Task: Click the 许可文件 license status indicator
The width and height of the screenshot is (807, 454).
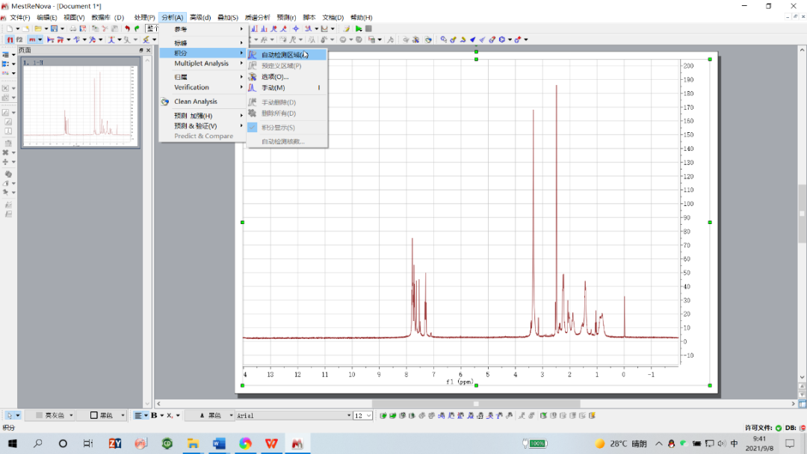Action: pyautogui.click(x=763, y=428)
